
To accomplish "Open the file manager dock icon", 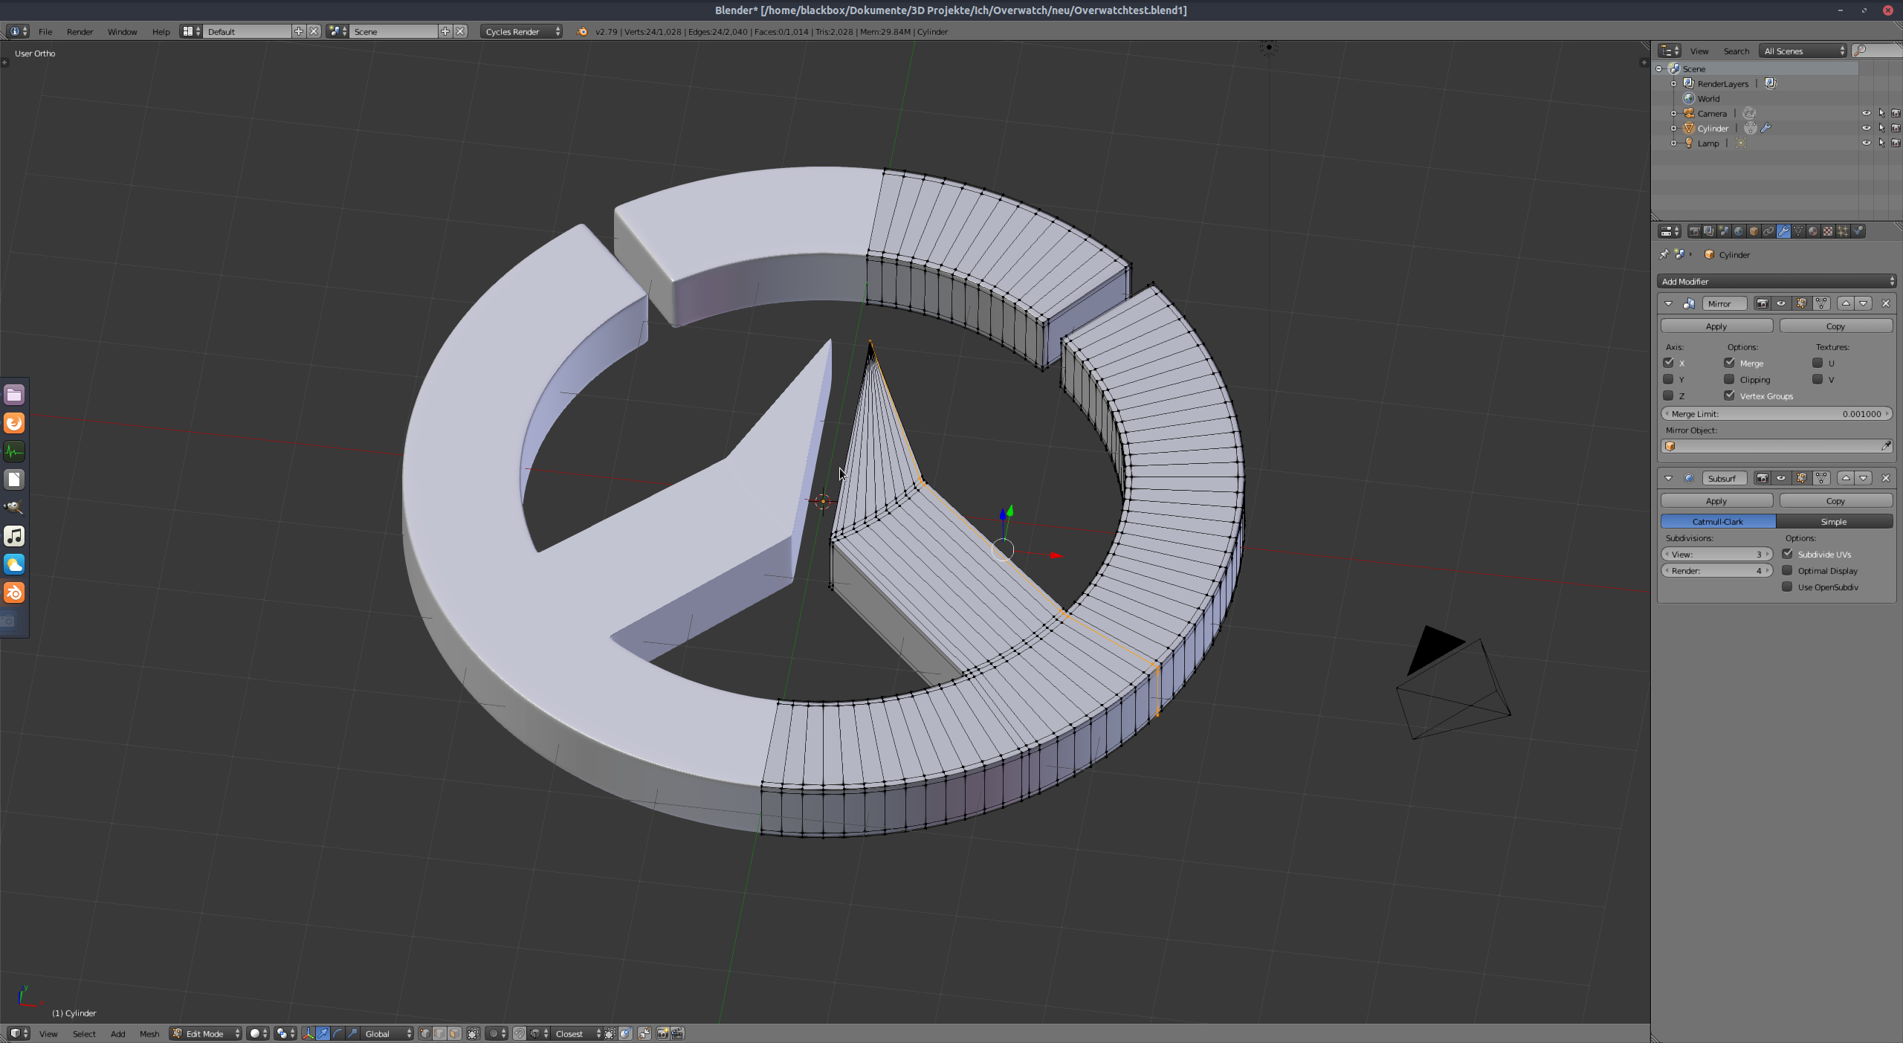I will (x=14, y=395).
